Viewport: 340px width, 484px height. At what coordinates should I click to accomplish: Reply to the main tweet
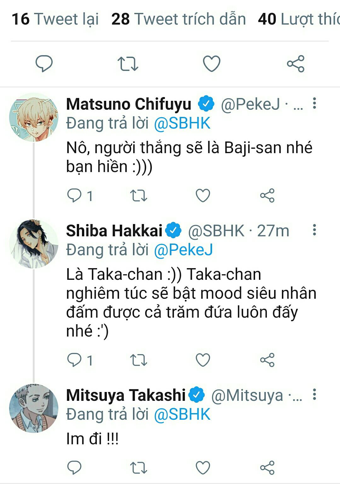coord(44,63)
